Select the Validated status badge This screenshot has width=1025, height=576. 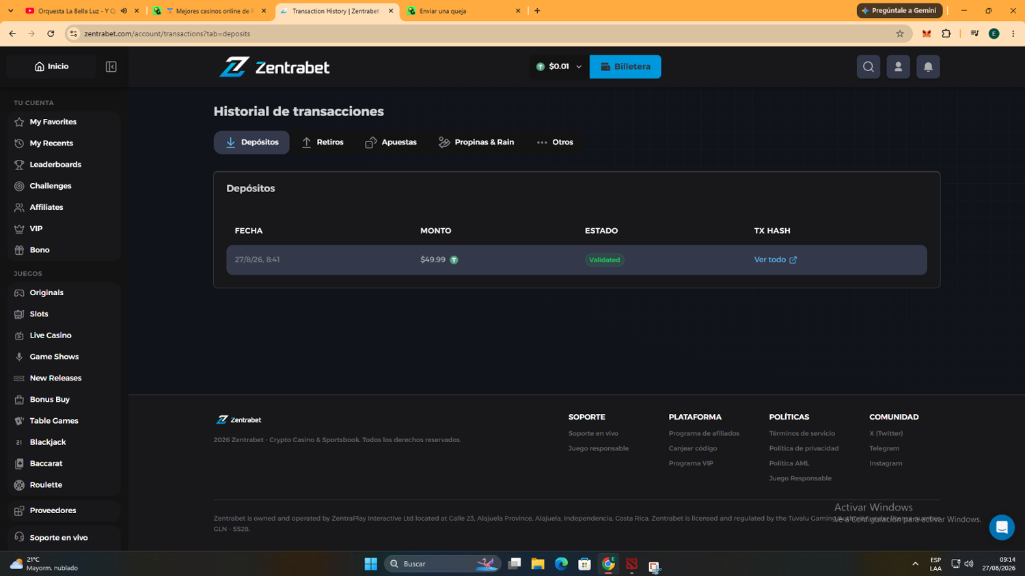pos(605,260)
